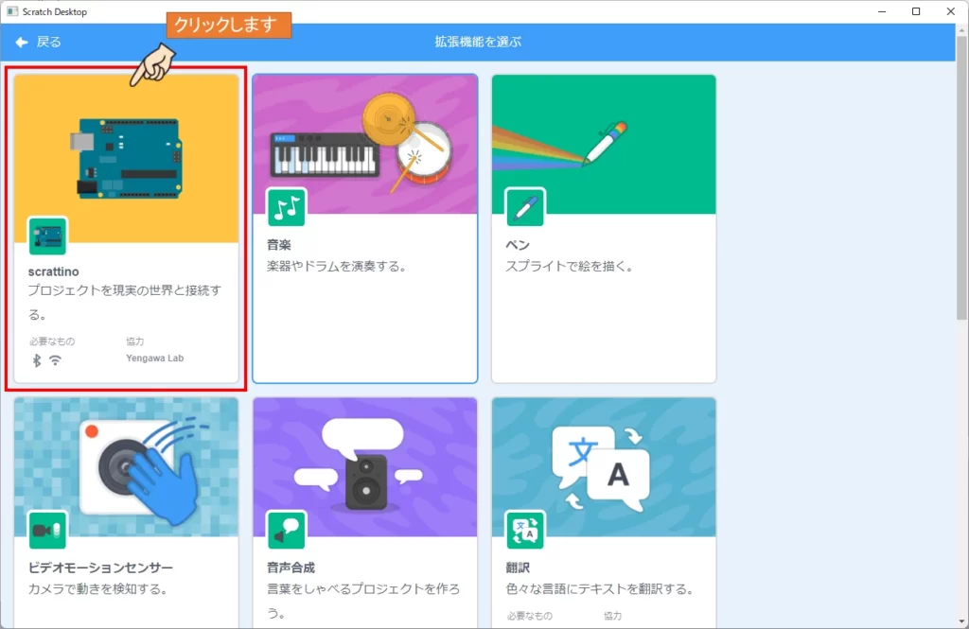The height and width of the screenshot is (629, 969).
Task: Click the vertical scrollbar thumb
Action: (x=961, y=177)
